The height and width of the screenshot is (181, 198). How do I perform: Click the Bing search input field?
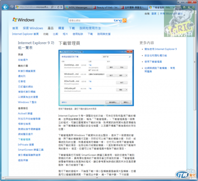coord(91,20)
